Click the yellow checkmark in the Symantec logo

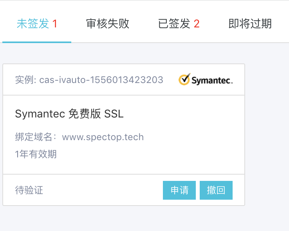[184, 79]
